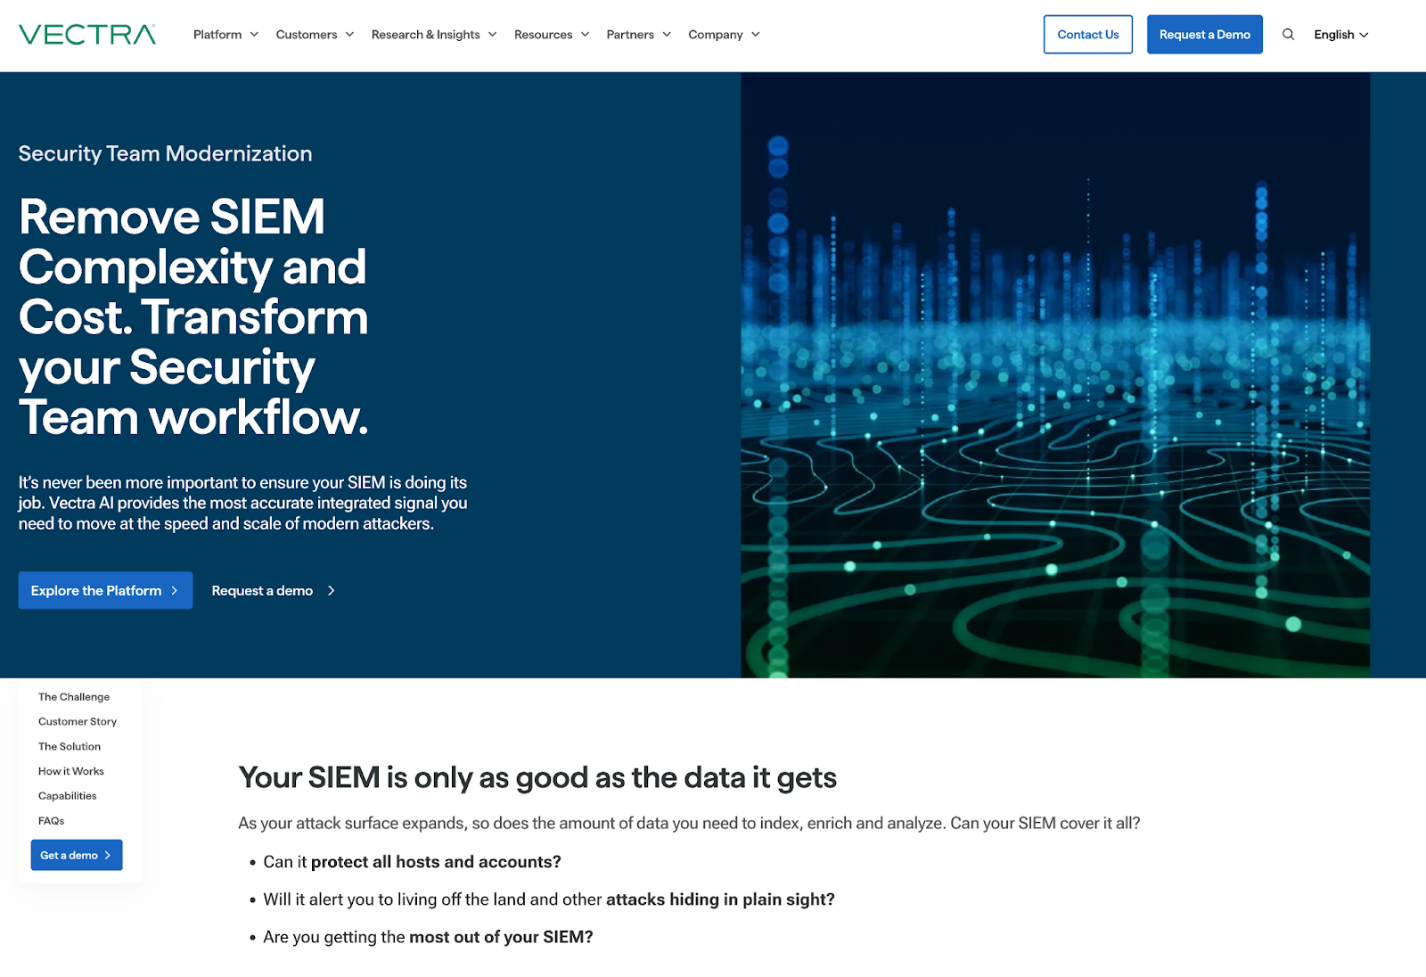
Task: Click the Contact Us button
Action: click(1088, 35)
